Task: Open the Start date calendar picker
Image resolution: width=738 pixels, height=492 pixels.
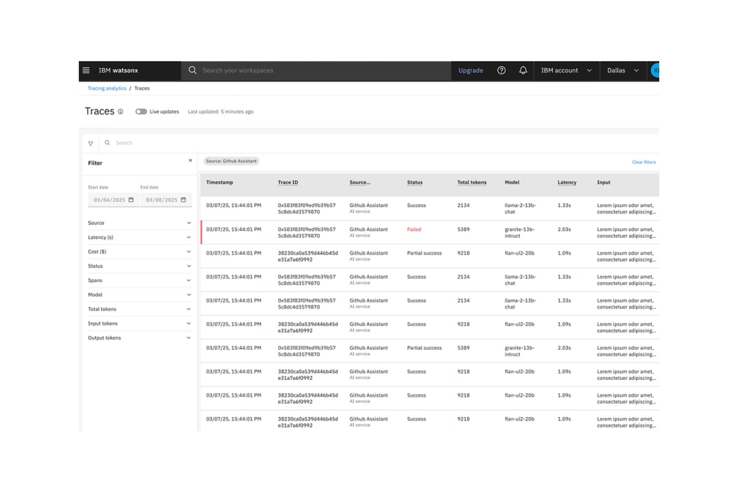Action: pos(131,199)
